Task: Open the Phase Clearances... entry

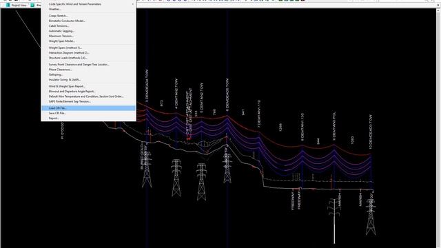Action: click(x=89, y=70)
